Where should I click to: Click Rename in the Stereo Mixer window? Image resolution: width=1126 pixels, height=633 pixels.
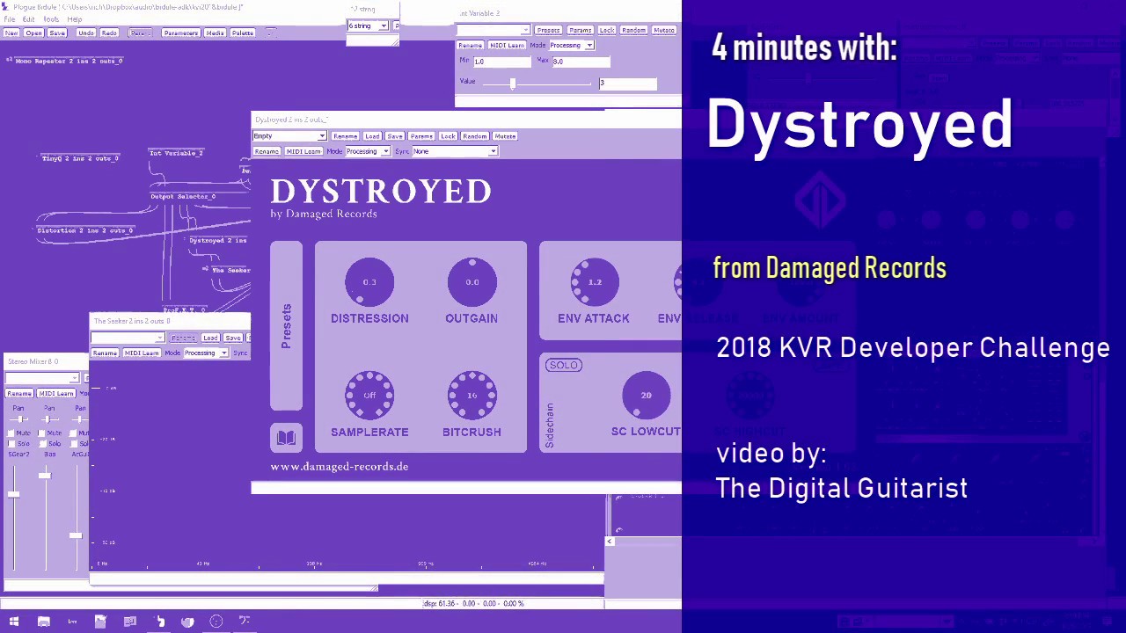click(19, 393)
